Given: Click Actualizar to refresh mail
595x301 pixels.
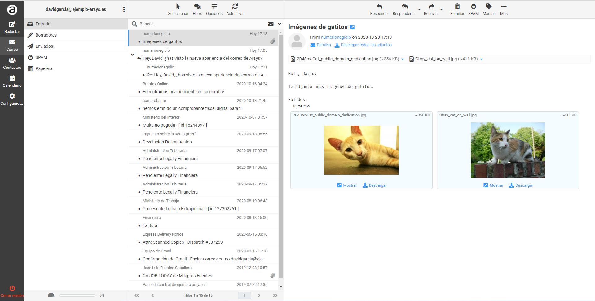Looking at the screenshot, I should point(235,9).
